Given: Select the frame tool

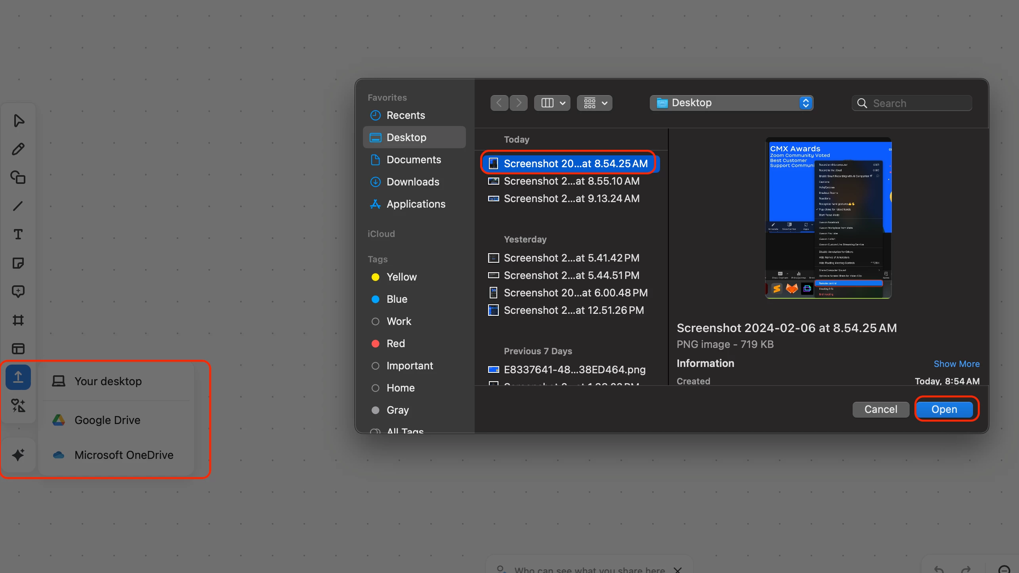Looking at the screenshot, I should tap(18, 320).
